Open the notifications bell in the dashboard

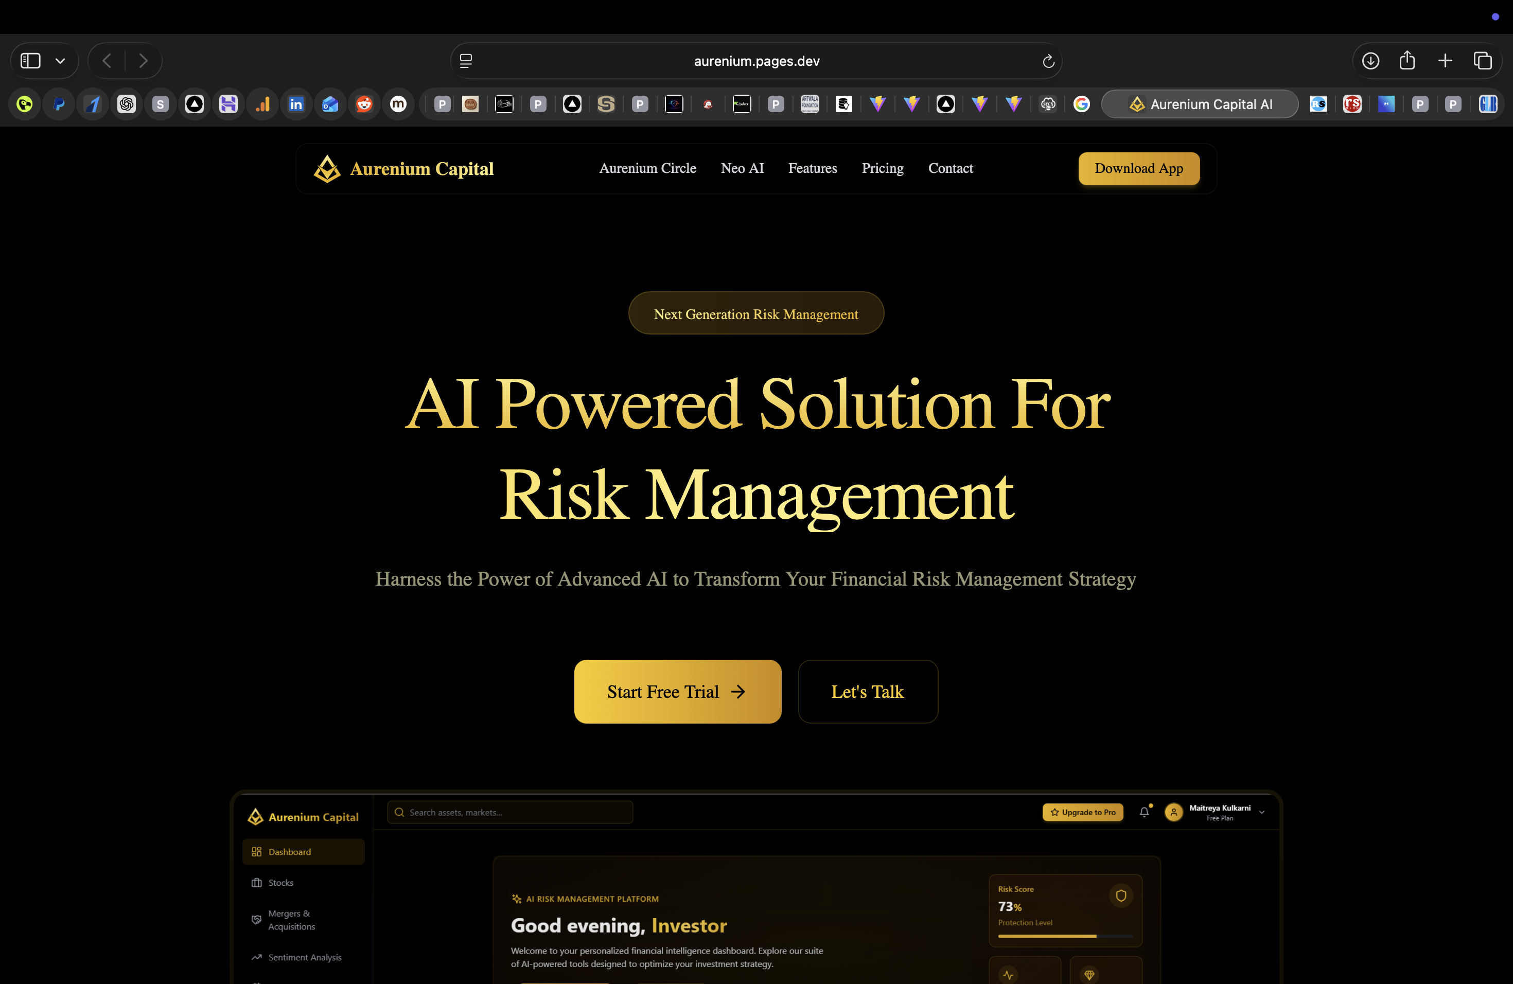coord(1145,813)
